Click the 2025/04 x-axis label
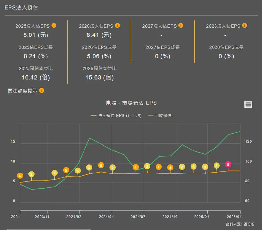 [234, 217]
